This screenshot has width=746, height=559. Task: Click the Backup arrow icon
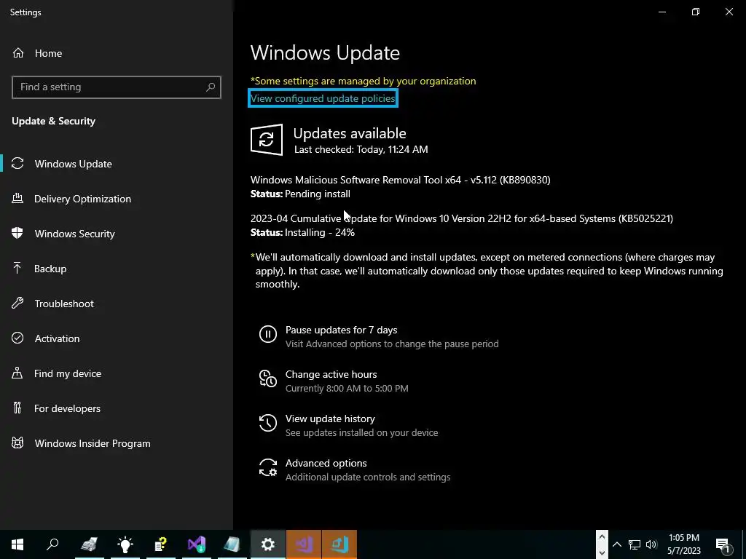pyautogui.click(x=17, y=269)
